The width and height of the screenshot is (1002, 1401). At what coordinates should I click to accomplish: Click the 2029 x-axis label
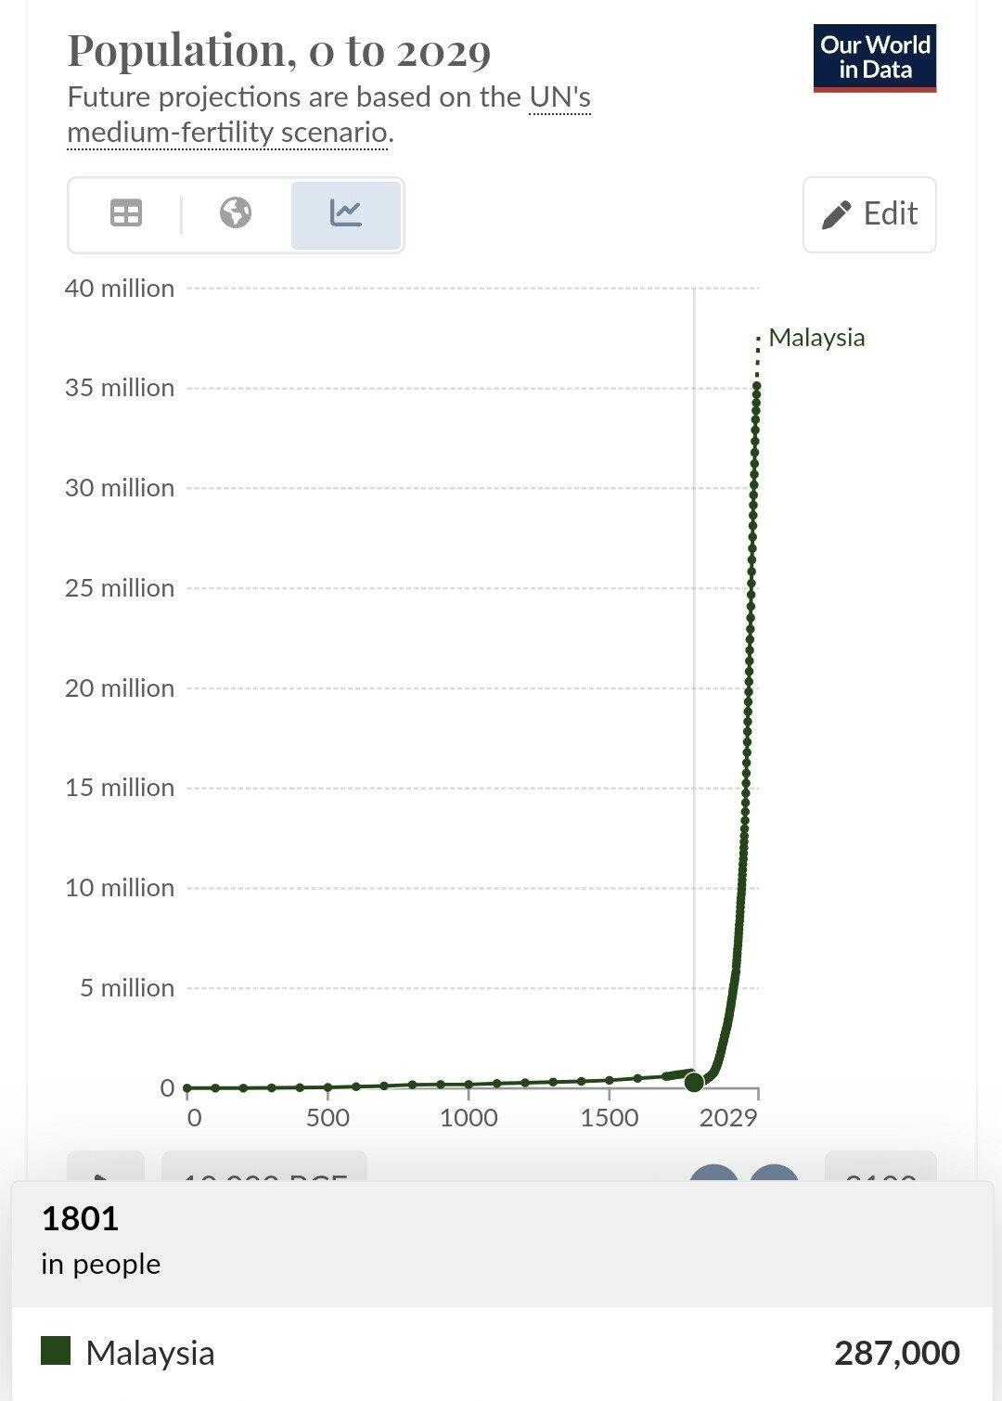[x=728, y=1117]
